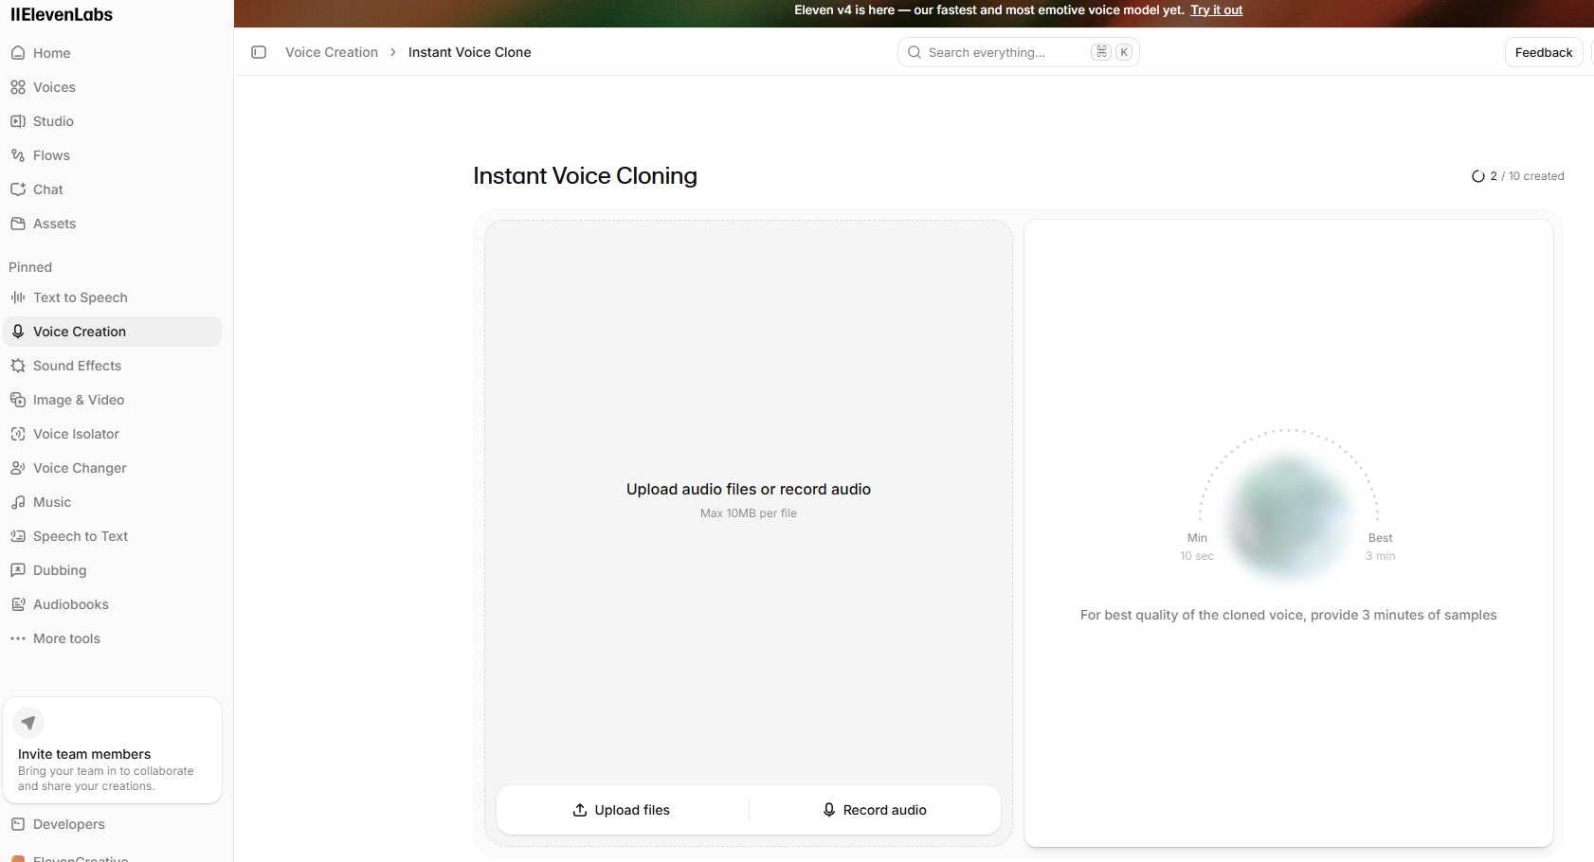Image resolution: width=1594 pixels, height=862 pixels.
Task: Open the Invite team members card
Action: tap(112, 750)
